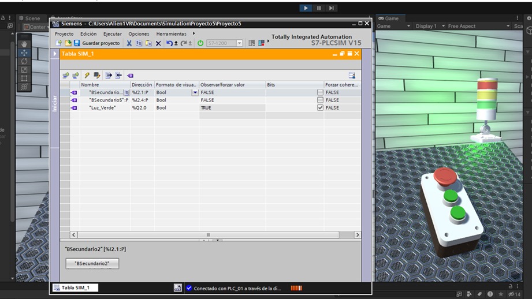Open the Edición menu

88,34
